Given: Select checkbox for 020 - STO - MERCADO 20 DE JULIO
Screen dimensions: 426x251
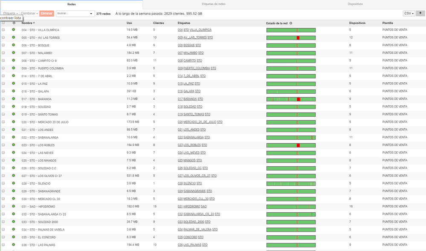Looking at the screenshot, I should click(x=3, y=122).
